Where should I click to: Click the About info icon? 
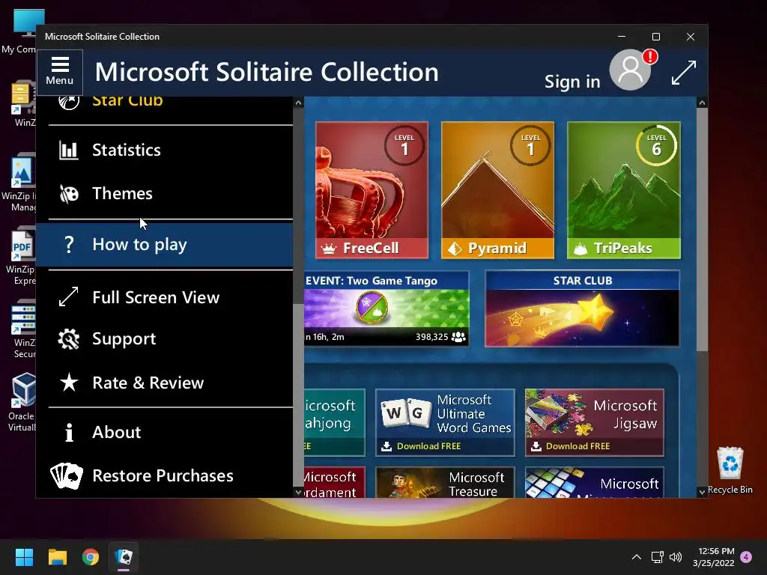coord(69,432)
